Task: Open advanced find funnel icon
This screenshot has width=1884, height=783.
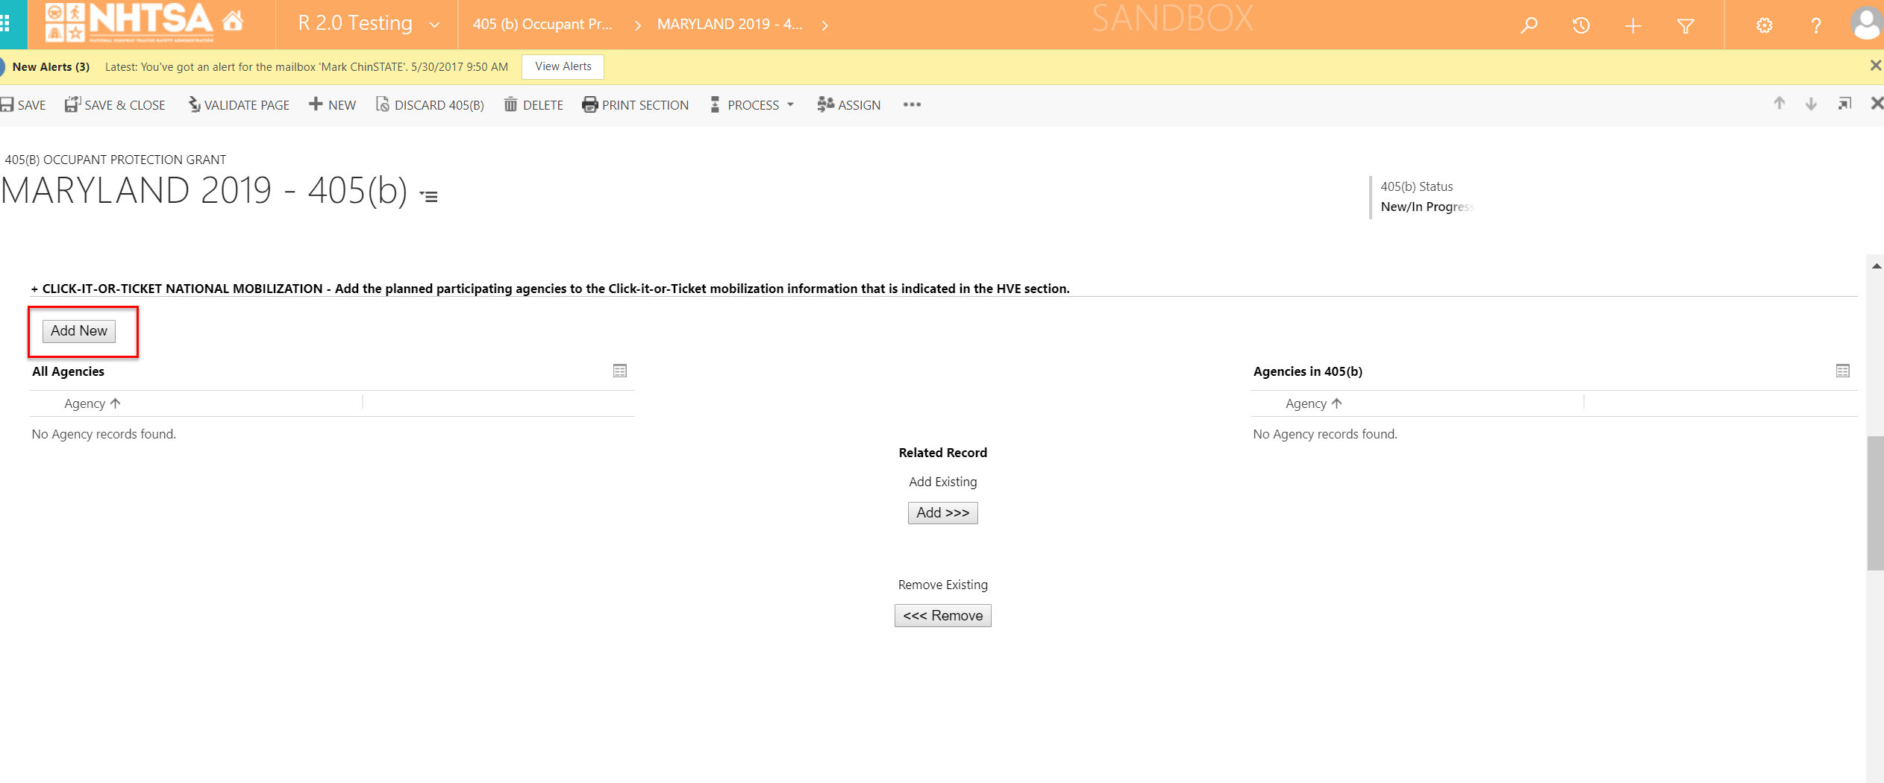Action: tap(1686, 26)
